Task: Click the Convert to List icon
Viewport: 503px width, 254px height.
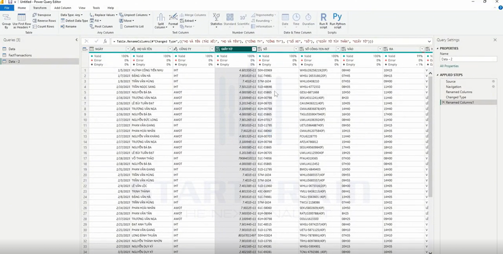Action: click(x=121, y=26)
